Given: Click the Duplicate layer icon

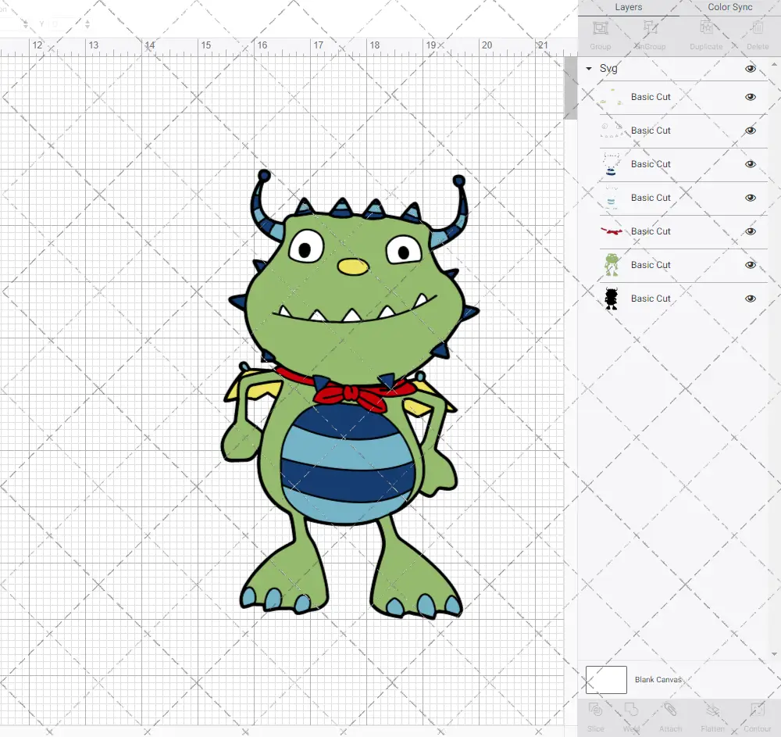Looking at the screenshot, I should click(x=706, y=28).
